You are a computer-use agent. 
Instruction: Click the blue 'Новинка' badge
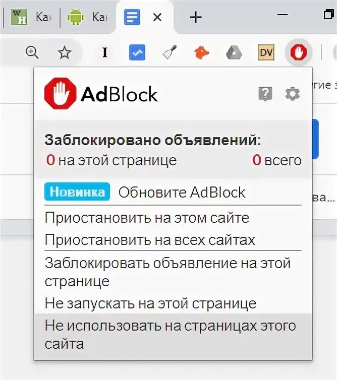click(x=77, y=192)
